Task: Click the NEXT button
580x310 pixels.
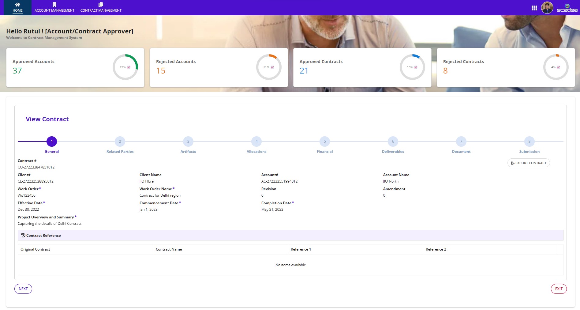Action: [x=23, y=289]
